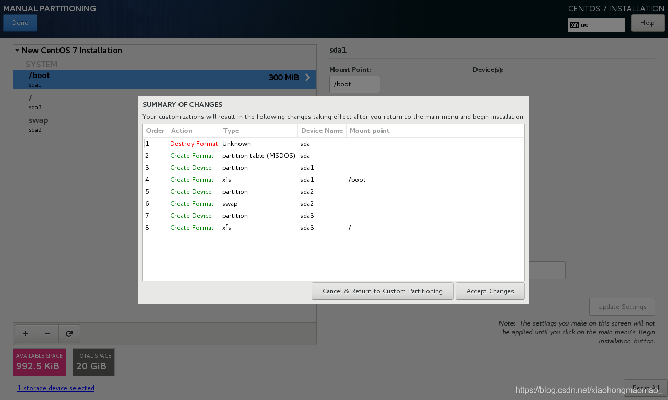Click the / mount point cell in row 8
The width and height of the screenshot is (668, 400).
tap(350, 228)
